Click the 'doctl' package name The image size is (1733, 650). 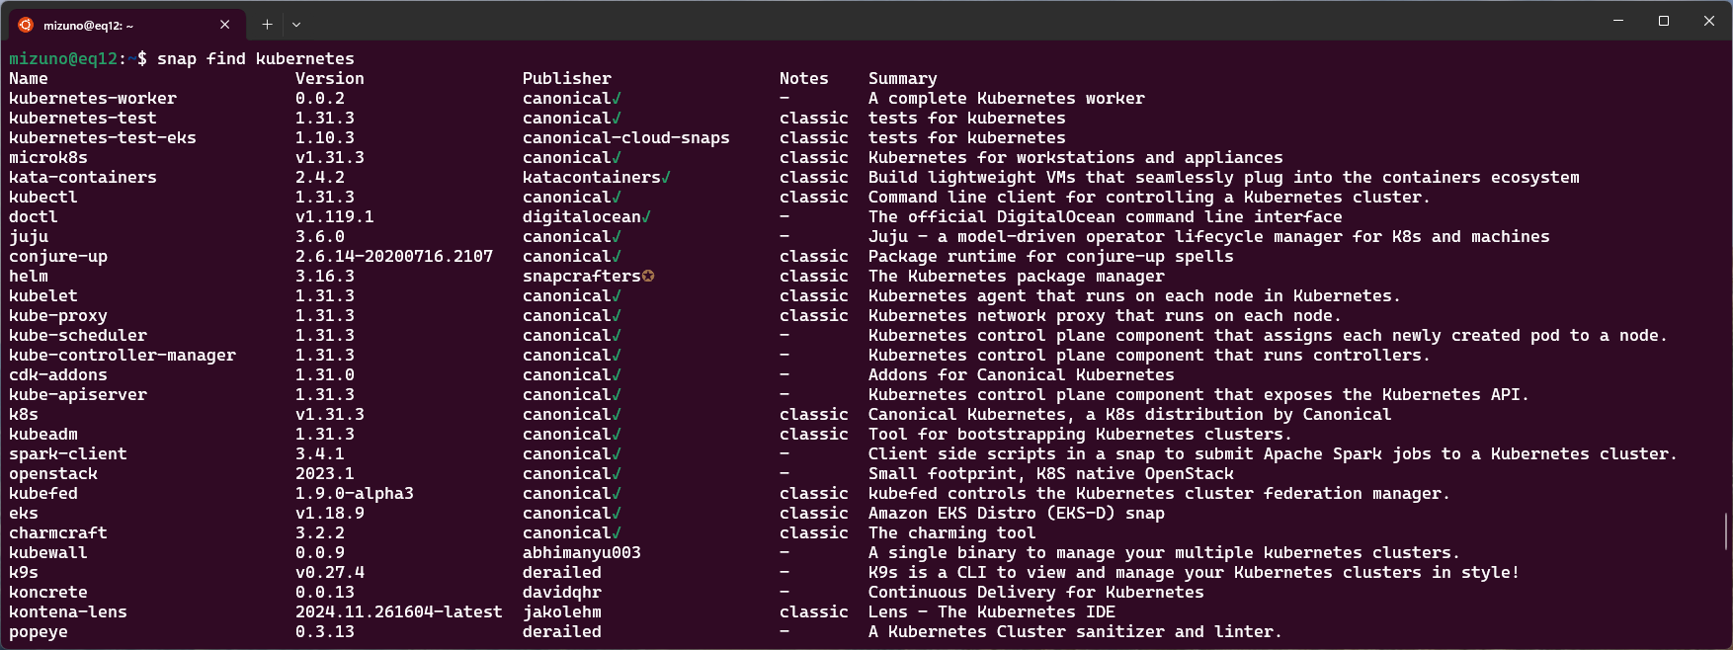click(x=34, y=217)
